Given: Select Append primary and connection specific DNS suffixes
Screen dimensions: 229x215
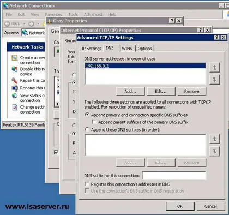Looking at the screenshot, I should (x=87, y=115).
